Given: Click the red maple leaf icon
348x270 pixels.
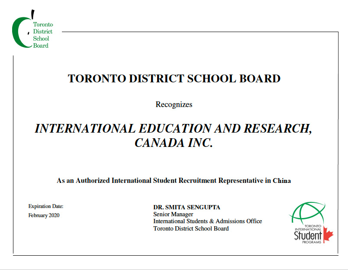Looking at the screenshot, I should coord(328,234).
